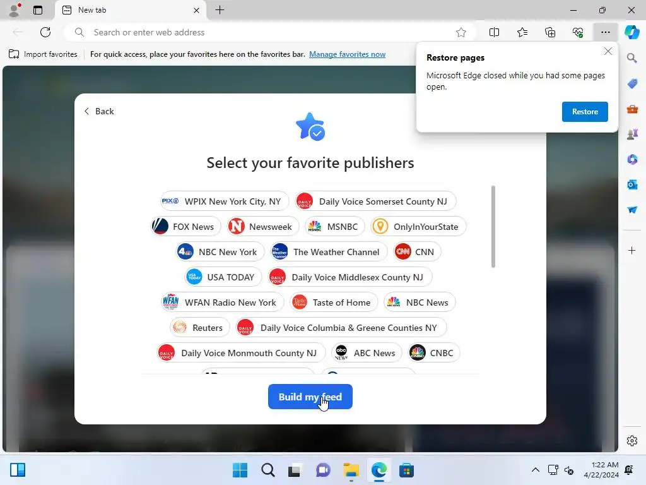Image resolution: width=646 pixels, height=485 pixels.
Task: Open File Explorer from the taskbar
Action: coord(351,470)
